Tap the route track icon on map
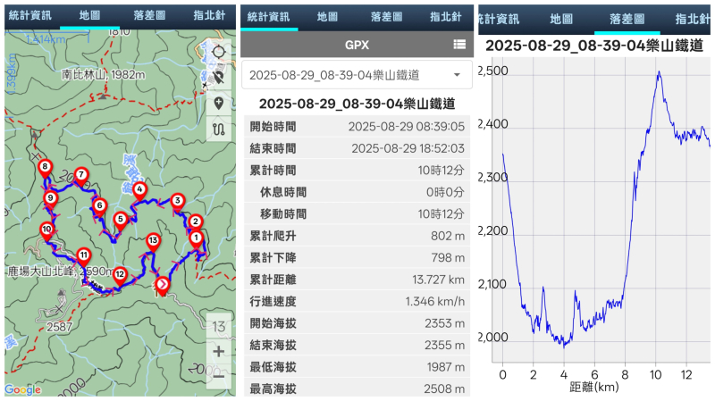Screen dimensions: 715x401 (x=219, y=129)
